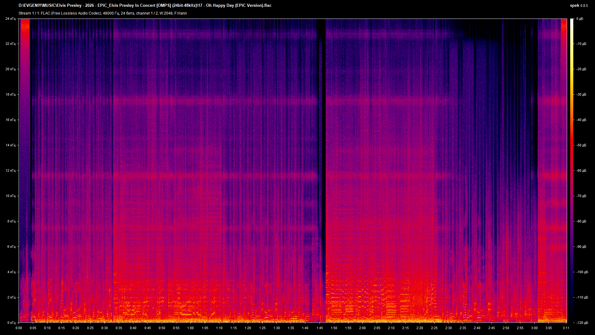Click the 20 кГц frequency axis label
The image size is (595, 335).
11,69
